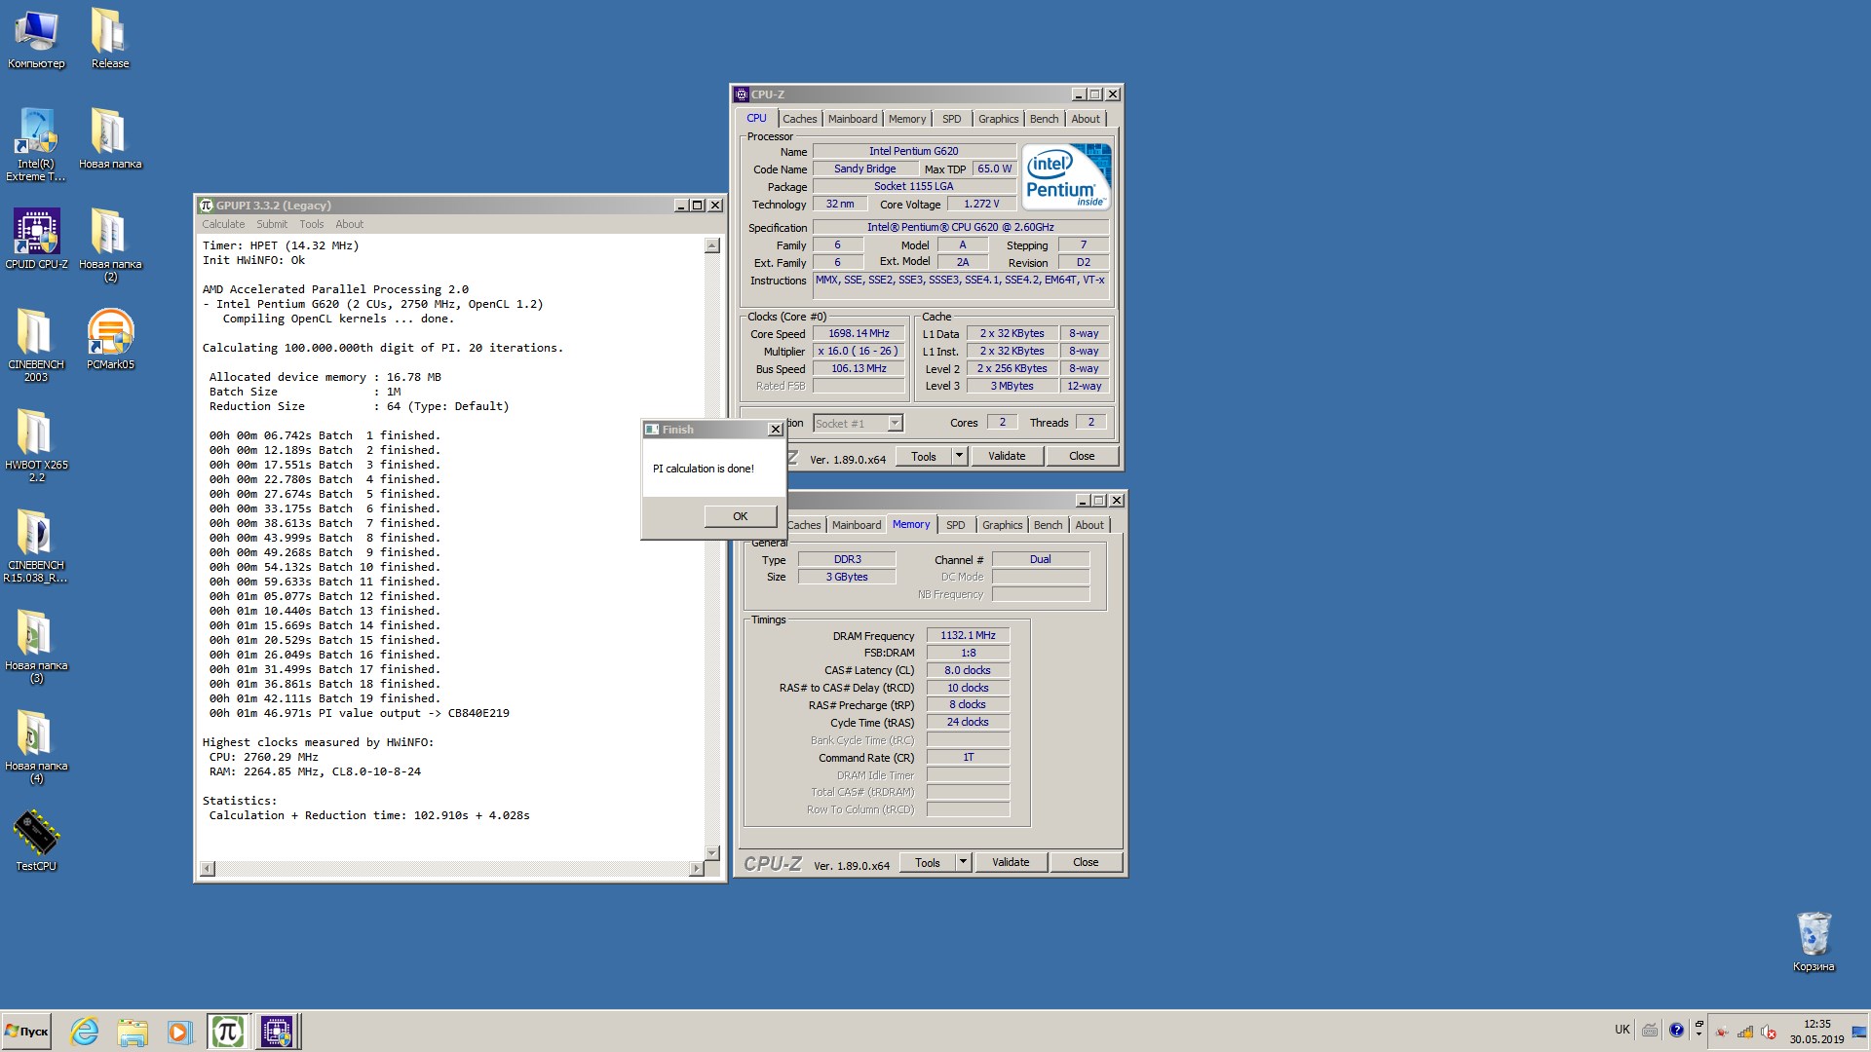Click GPUPI vertical scrollbar down arrow
Screen dimensions: 1871x1052
tap(712, 852)
